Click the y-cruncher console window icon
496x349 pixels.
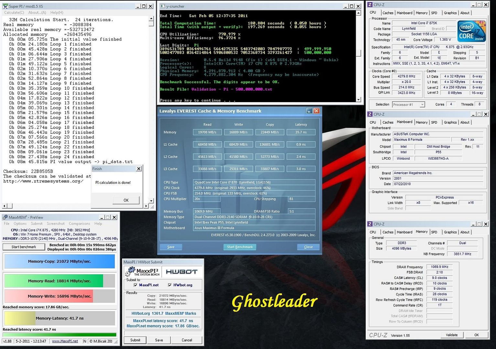(x=163, y=6)
